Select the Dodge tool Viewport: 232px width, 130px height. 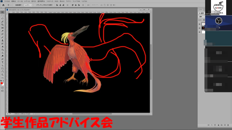(3, 56)
